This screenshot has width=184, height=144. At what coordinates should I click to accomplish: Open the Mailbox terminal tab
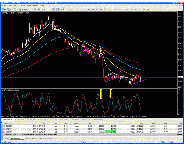click(x=41, y=138)
